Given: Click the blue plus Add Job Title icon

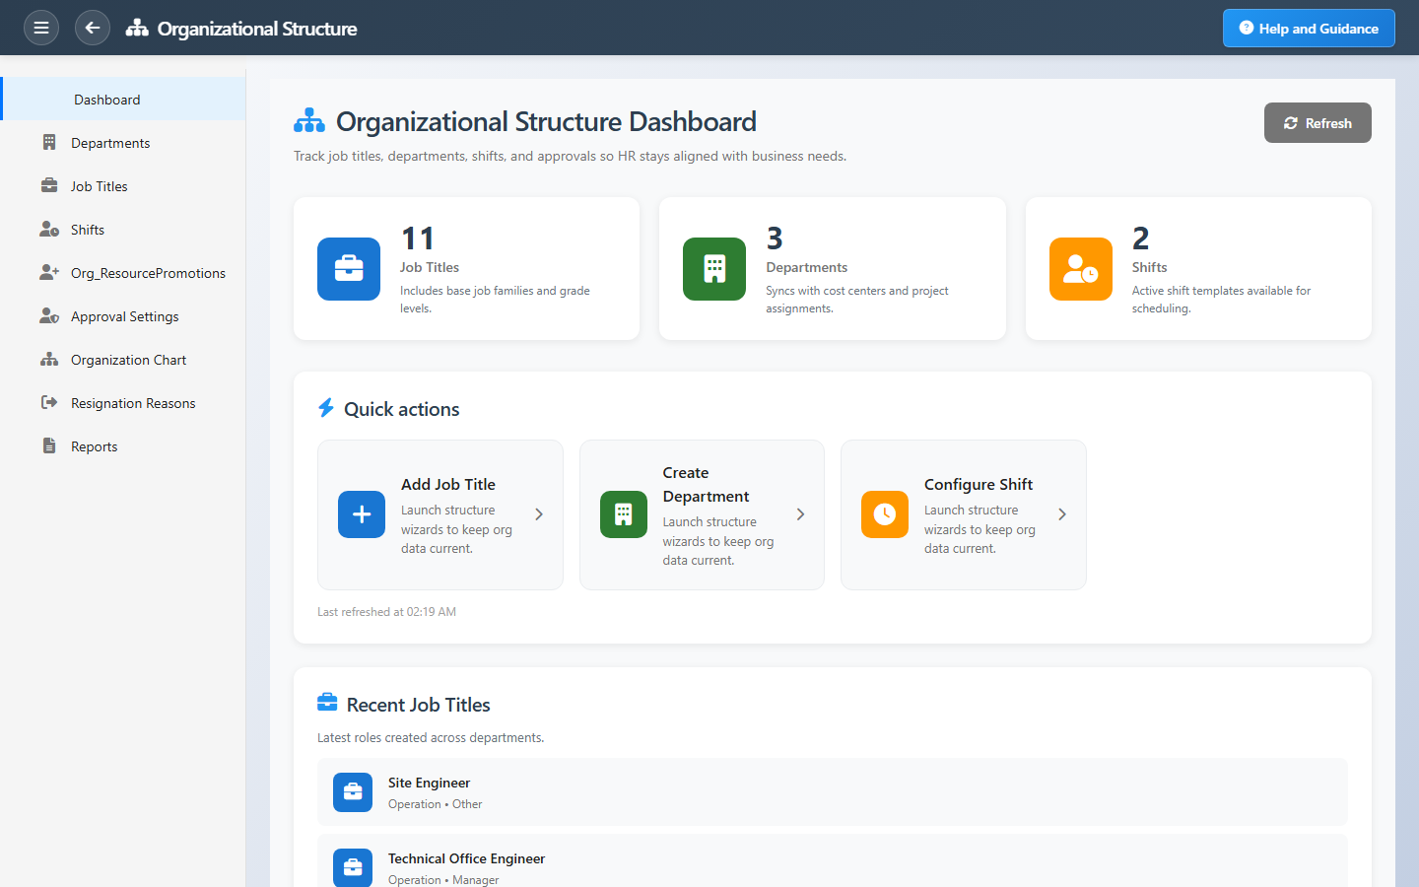Looking at the screenshot, I should (x=362, y=514).
